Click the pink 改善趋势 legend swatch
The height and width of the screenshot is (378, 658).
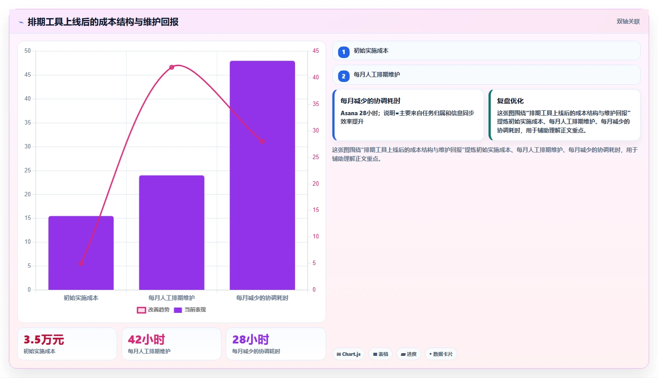(x=141, y=310)
